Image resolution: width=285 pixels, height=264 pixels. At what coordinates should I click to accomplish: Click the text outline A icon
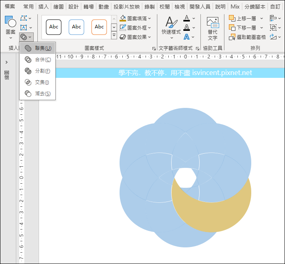coord(187,28)
